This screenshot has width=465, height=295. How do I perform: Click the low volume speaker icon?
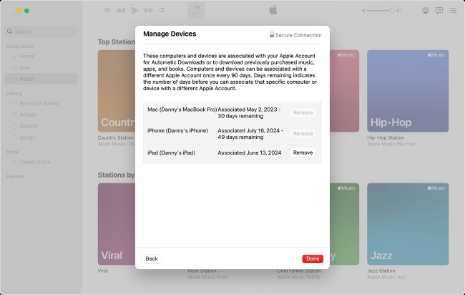363,11
